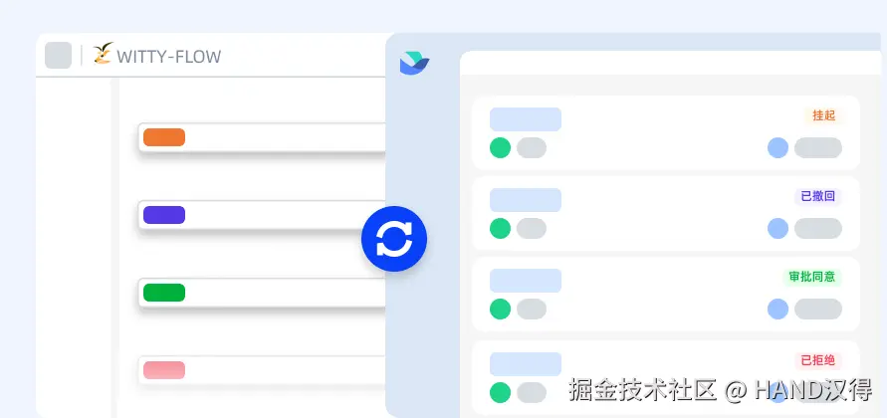
Task: Click green circle in the 已撤回 card
Action: [x=500, y=229]
